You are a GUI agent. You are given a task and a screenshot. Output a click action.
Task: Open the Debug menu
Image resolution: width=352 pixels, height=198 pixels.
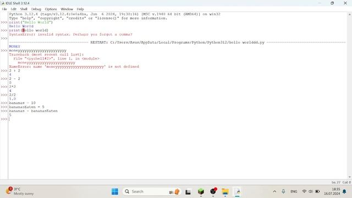(36, 9)
